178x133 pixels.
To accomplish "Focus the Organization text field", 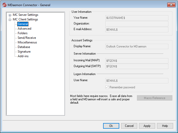I will tap(137, 24).
